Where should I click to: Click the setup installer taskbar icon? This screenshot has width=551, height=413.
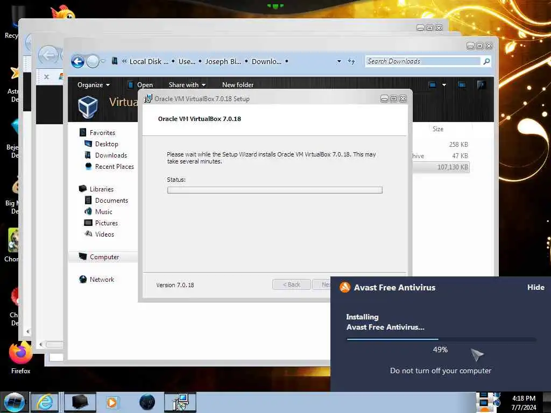180,402
